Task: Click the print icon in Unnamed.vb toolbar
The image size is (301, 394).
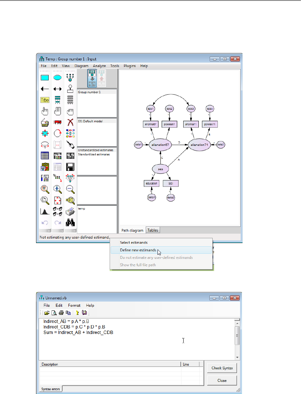Action: 61,313
